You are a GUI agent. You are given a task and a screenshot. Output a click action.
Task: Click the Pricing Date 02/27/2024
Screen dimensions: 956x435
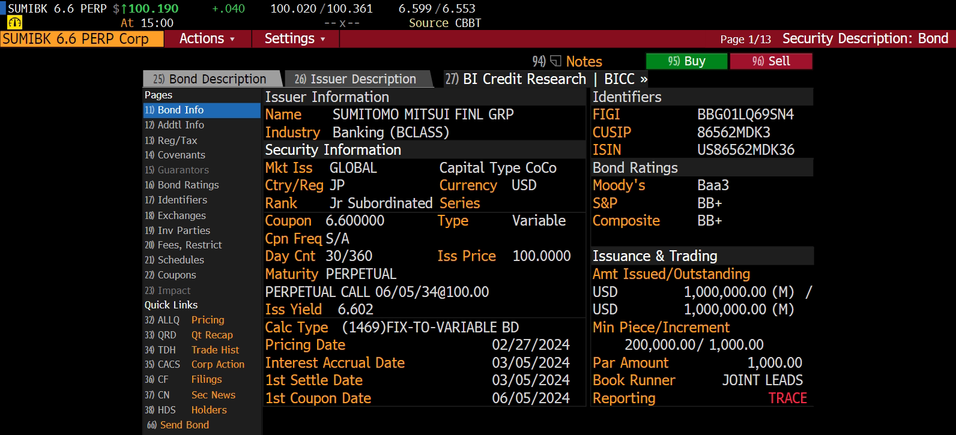coord(531,345)
